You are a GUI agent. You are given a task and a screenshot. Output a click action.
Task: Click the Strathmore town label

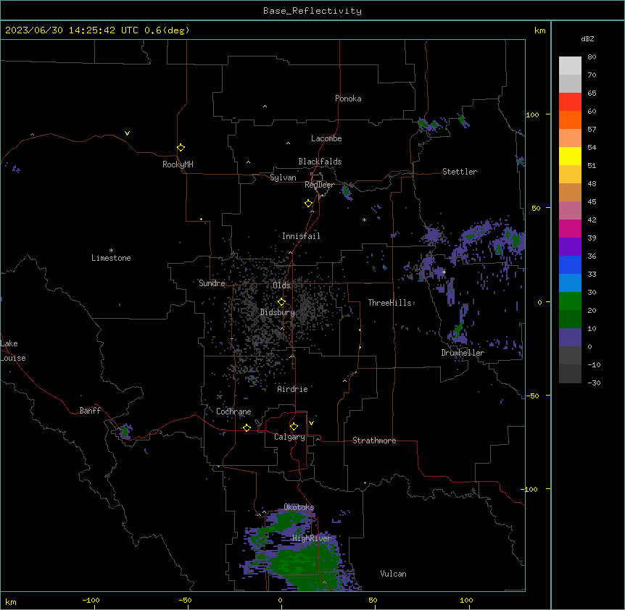pyautogui.click(x=374, y=440)
